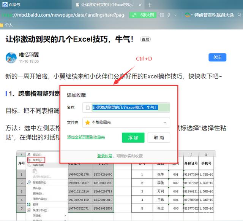This screenshot has height=221, width=243.
Task: Click the paste option clipboard icon
Action: tap(35, 171)
